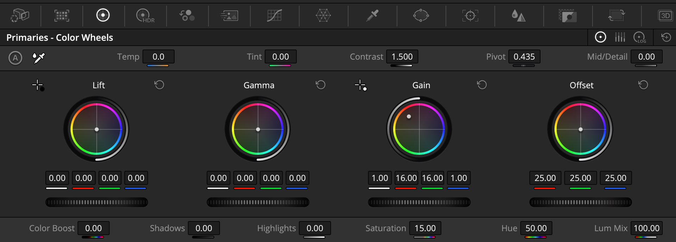
Task: Select the Lift black point picker
Action: coord(38,85)
